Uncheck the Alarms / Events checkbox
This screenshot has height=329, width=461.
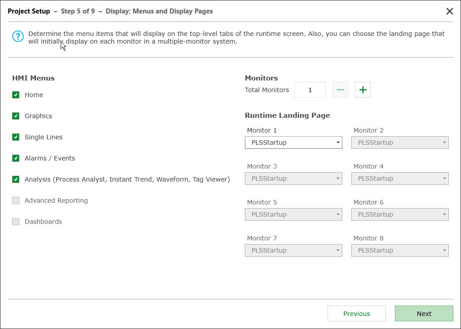click(x=16, y=158)
